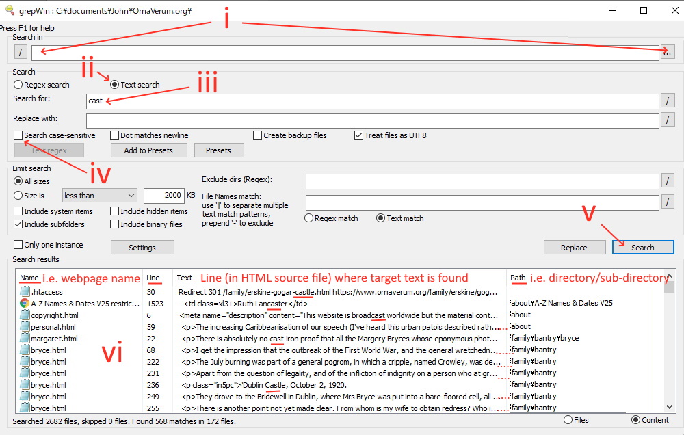Sort results by the Path column header
This screenshot has height=435, width=684.
(518, 278)
